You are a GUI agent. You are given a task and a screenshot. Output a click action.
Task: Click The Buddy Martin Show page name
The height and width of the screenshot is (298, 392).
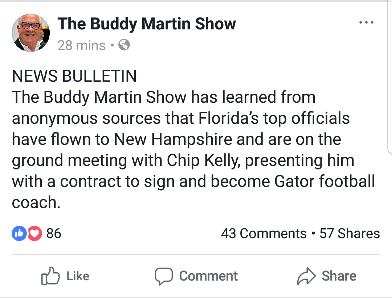click(x=147, y=24)
